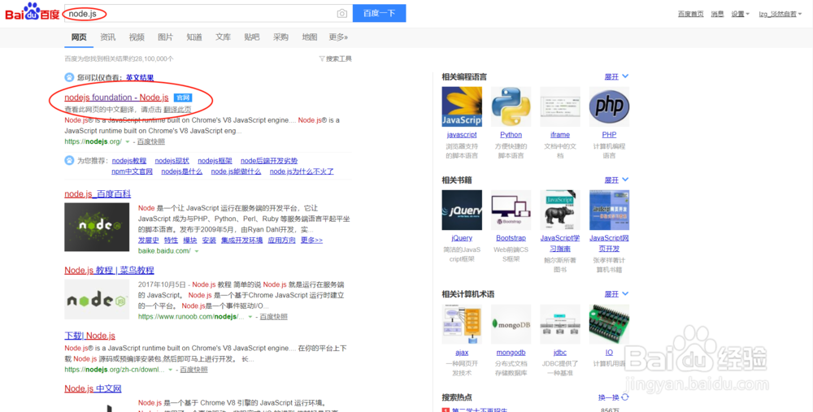The width and height of the screenshot is (813, 412).
Task: Expand 相关计算机术语 section with 展开
Action: [x=616, y=294]
